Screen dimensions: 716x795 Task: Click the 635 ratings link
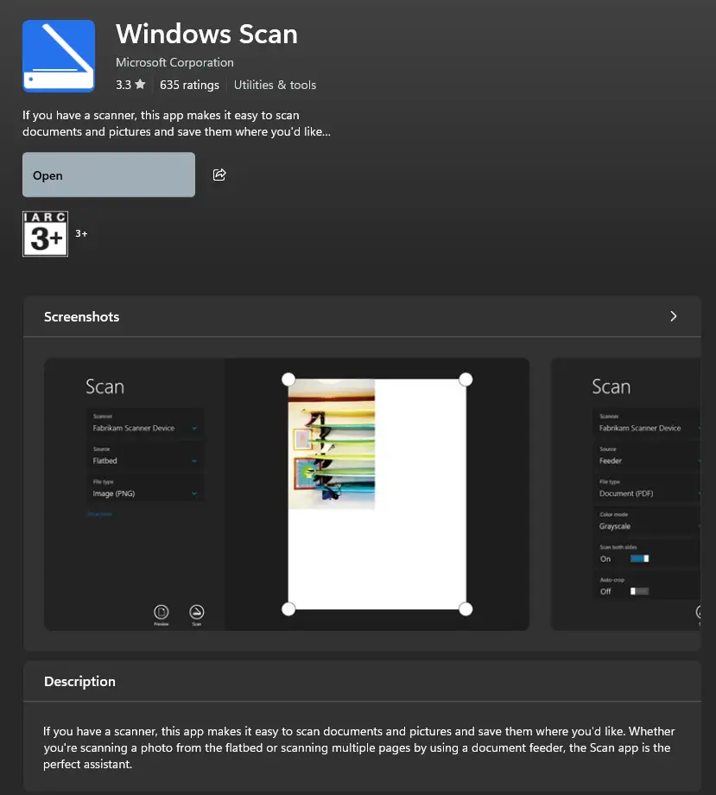(189, 85)
